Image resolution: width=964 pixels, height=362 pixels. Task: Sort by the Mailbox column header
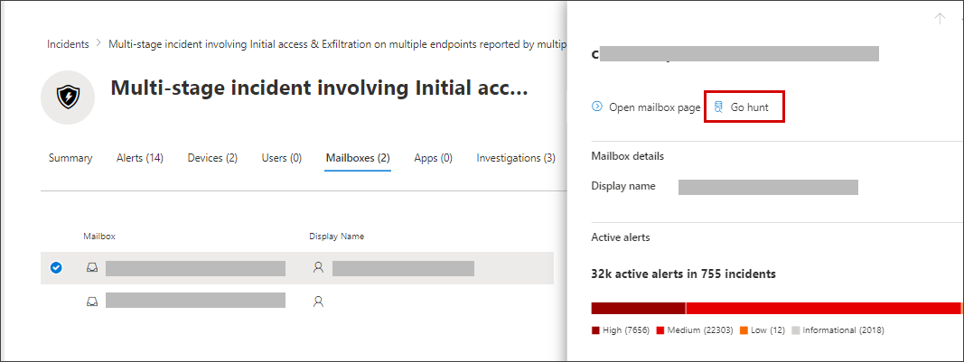coord(99,237)
